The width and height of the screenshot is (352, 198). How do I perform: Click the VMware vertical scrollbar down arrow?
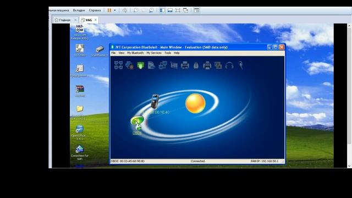(x=349, y=166)
